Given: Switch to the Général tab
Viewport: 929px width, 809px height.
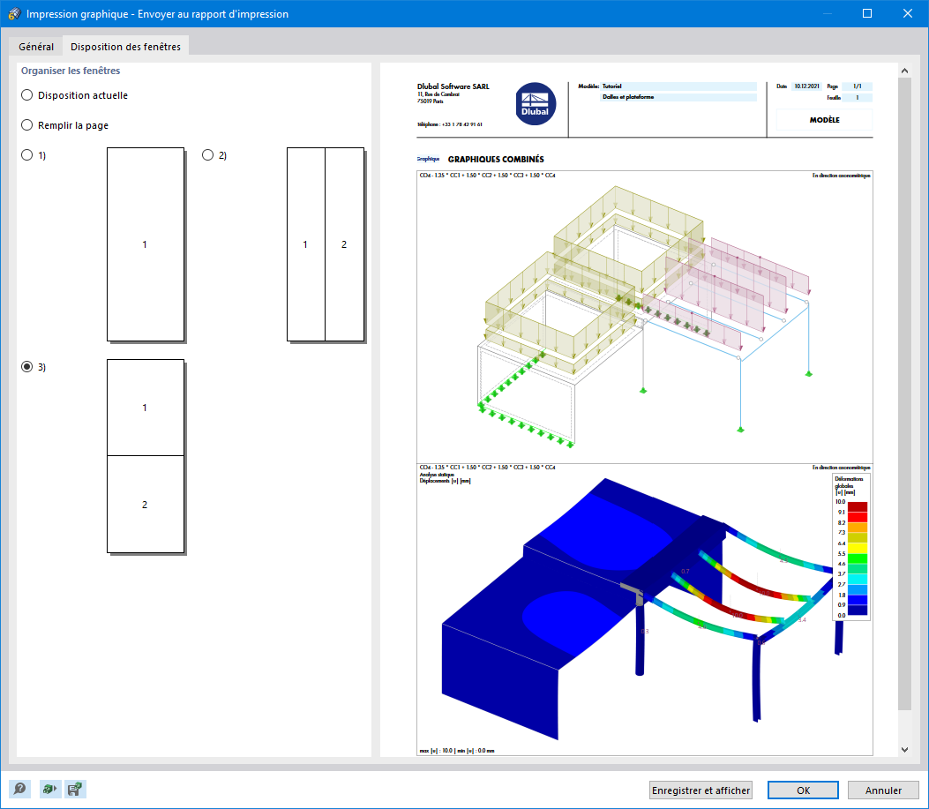Looking at the screenshot, I should pyautogui.click(x=36, y=46).
